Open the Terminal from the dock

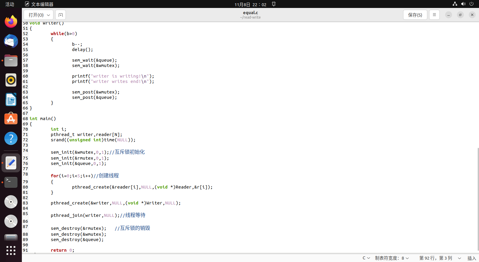(x=11, y=182)
